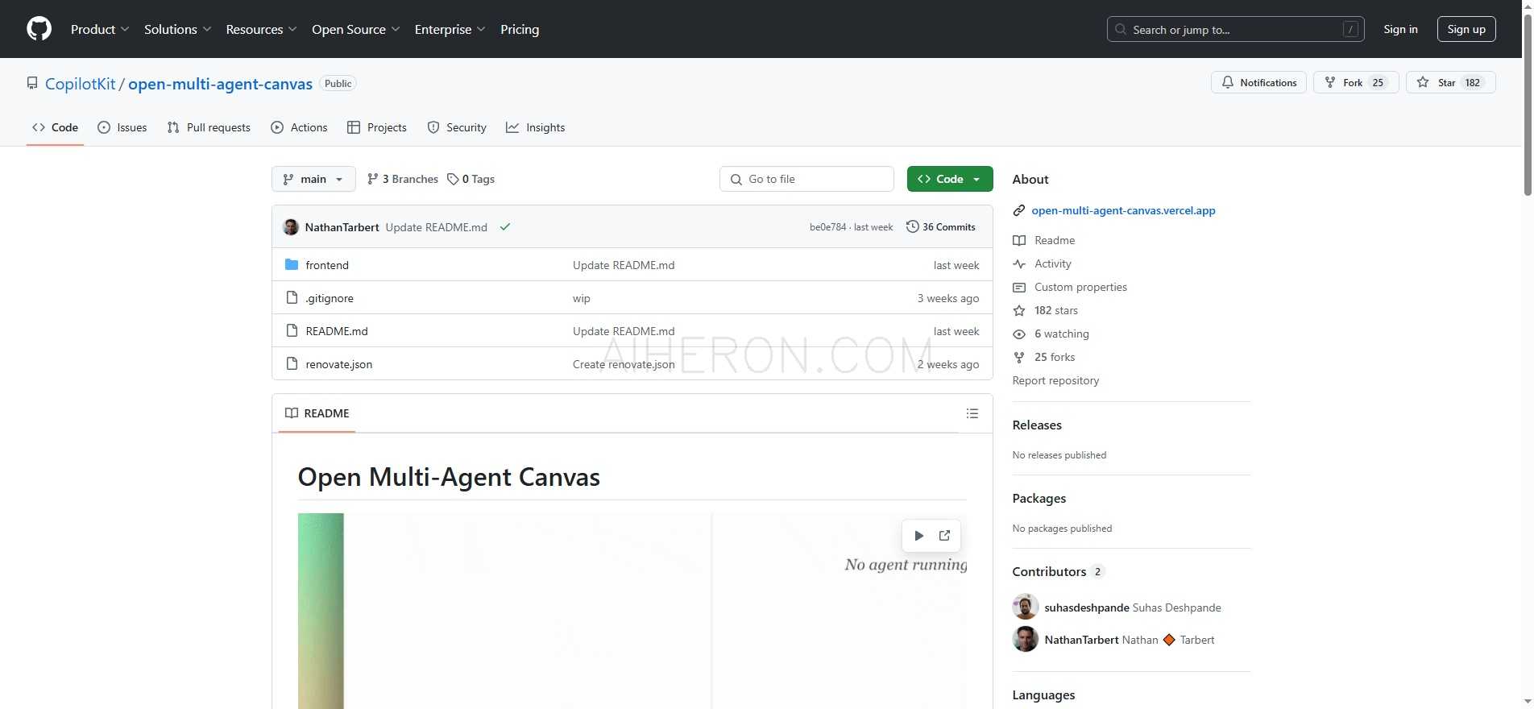Expand the Solutions menu
This screenshot has width=1534, height=709.
(x=177, y=29)
